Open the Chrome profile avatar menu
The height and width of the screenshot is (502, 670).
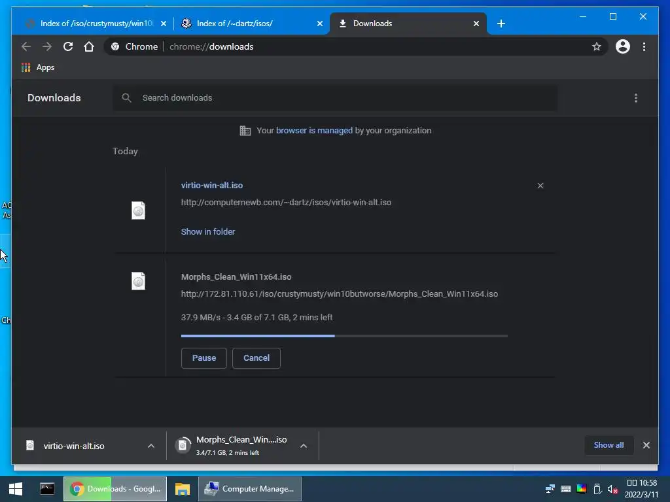tap(623, 46)
